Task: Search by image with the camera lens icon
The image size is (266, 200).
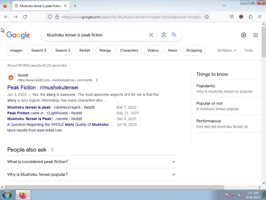Action: 164,35
